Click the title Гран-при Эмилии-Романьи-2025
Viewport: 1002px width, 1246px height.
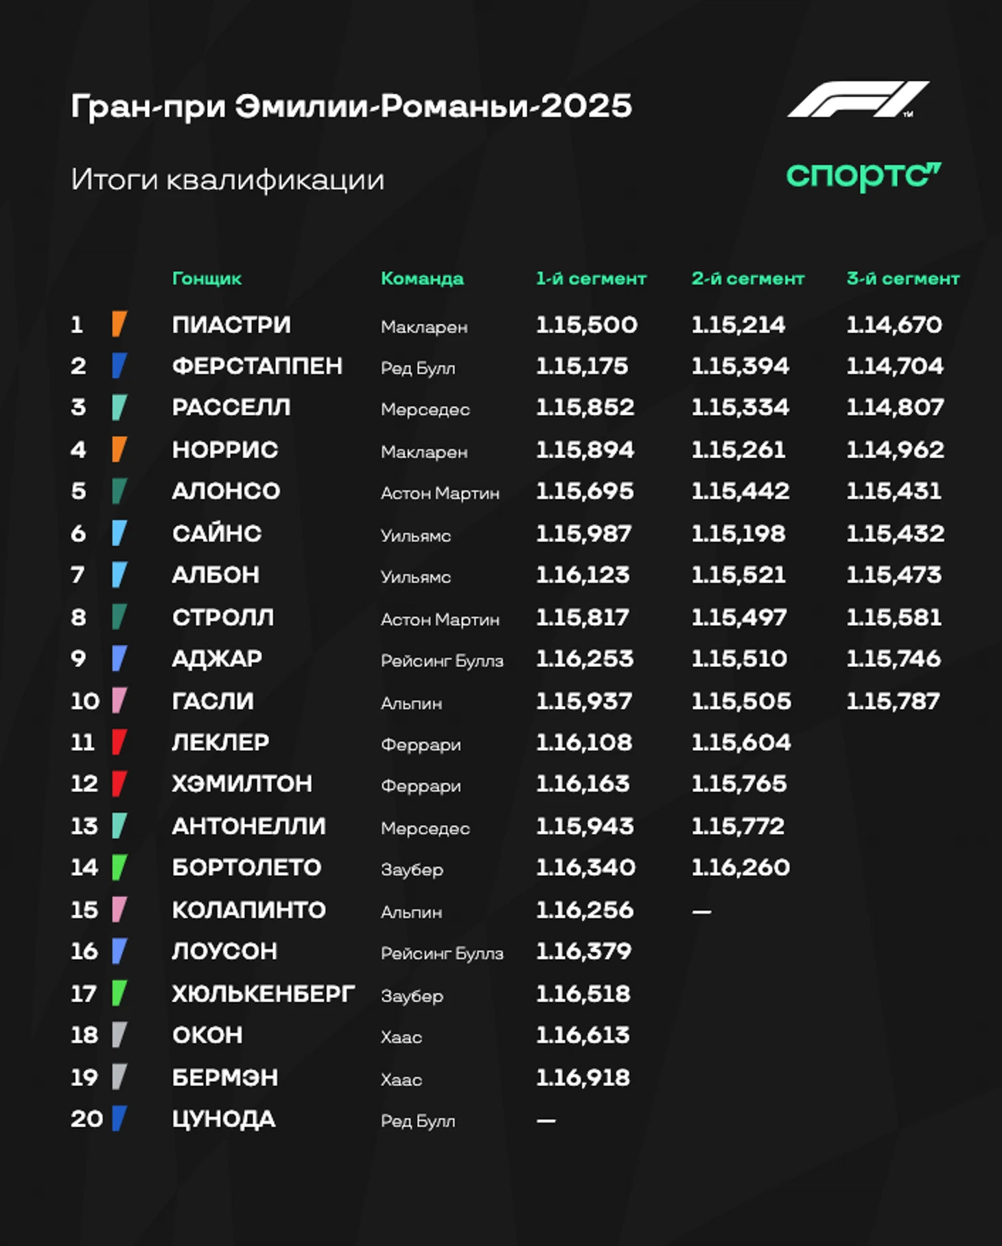point(351,106)
